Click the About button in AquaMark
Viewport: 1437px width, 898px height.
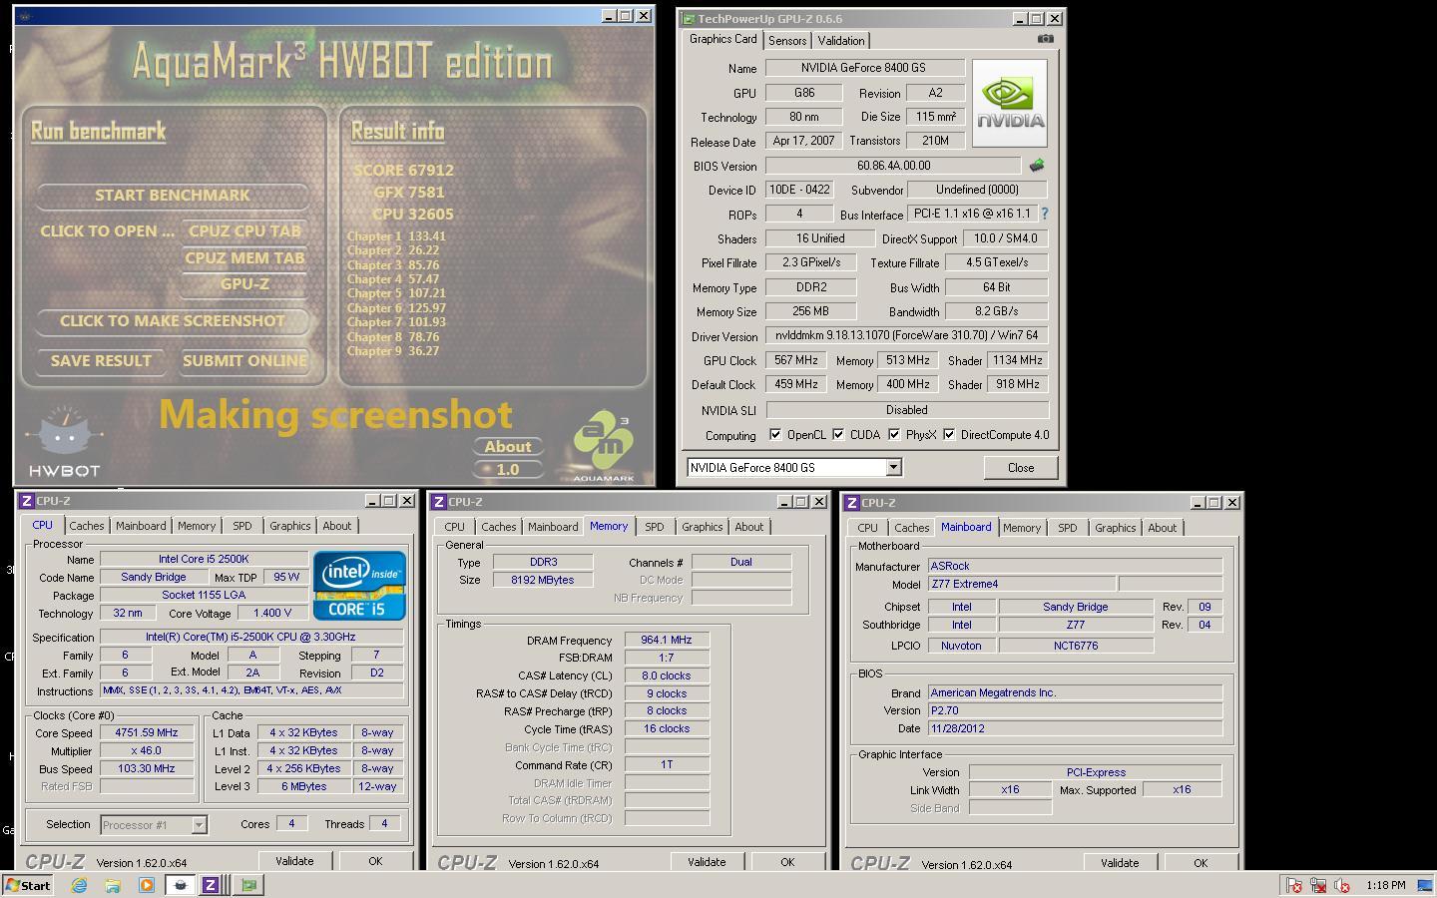pyautogui.click(x=508, y=446)
